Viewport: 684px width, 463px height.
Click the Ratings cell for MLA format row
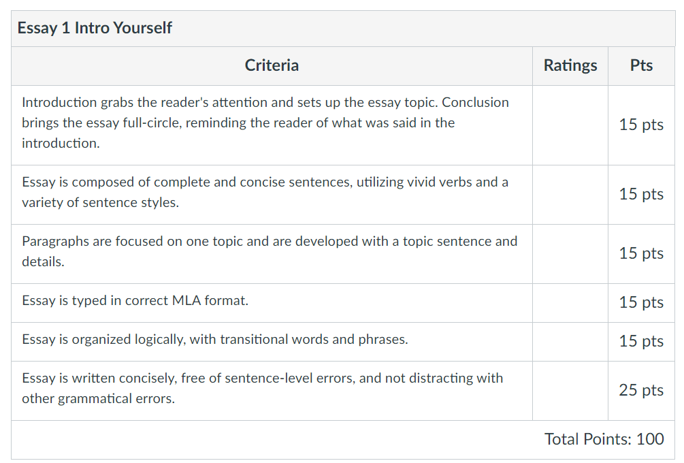click(570, 303)
